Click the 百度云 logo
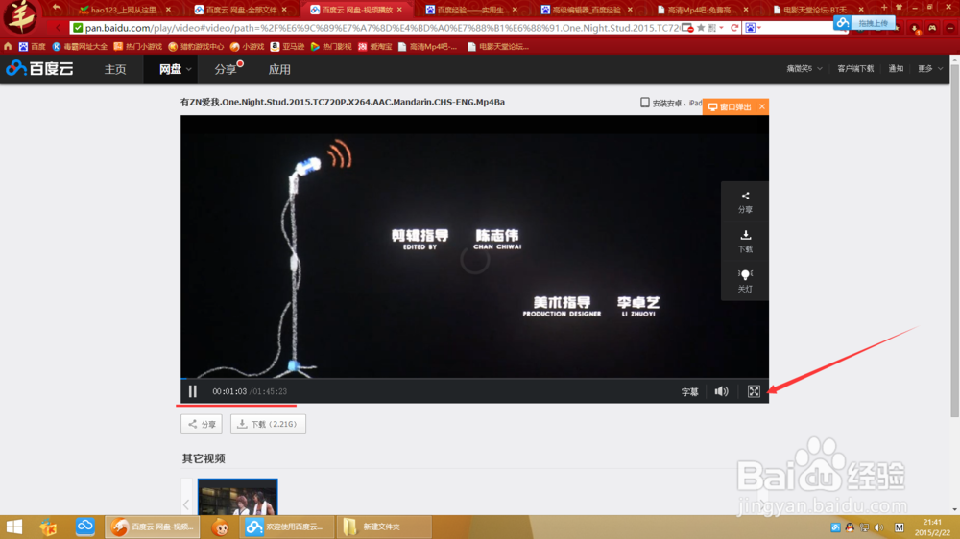The image size is (960, 539). click(39, 68)
